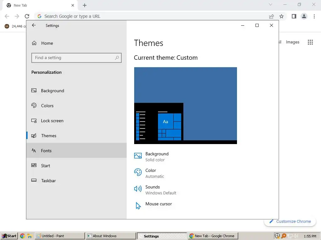
Task: Select the New Tab browser tab
Action: pos(40,5)
